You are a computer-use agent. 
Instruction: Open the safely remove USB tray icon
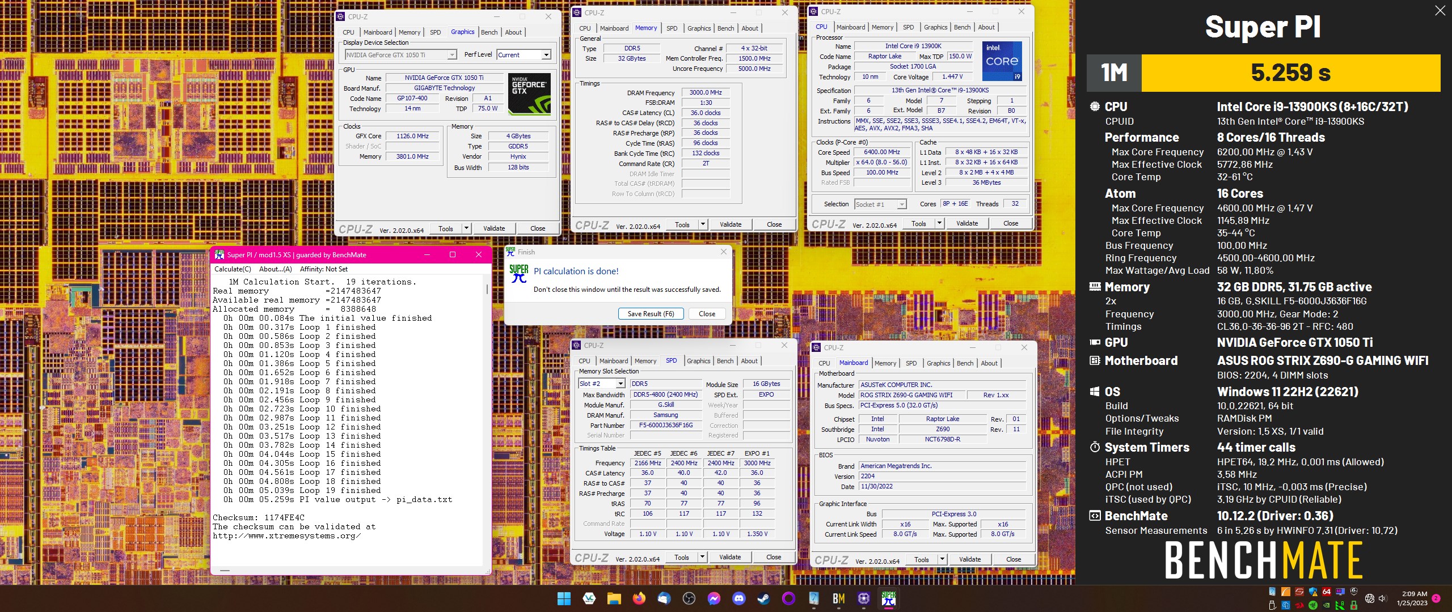click(x=1272, y=605)
